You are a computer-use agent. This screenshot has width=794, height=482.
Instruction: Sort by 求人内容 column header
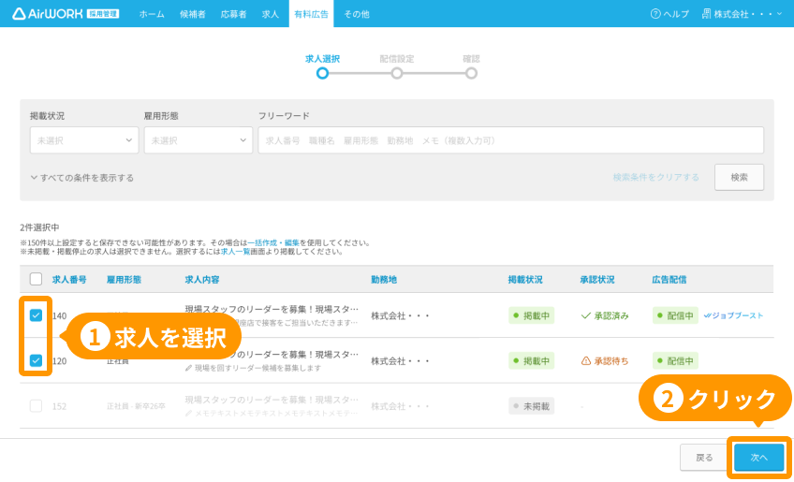(x=202, y=280)
